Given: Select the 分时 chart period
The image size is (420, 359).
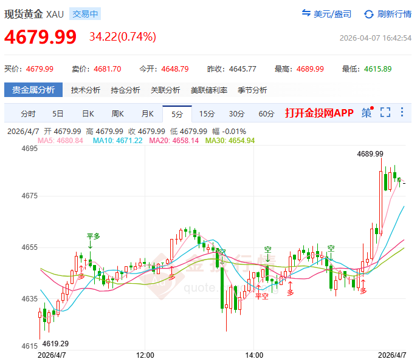Looking at the screenshot, I should coord(28,114).
